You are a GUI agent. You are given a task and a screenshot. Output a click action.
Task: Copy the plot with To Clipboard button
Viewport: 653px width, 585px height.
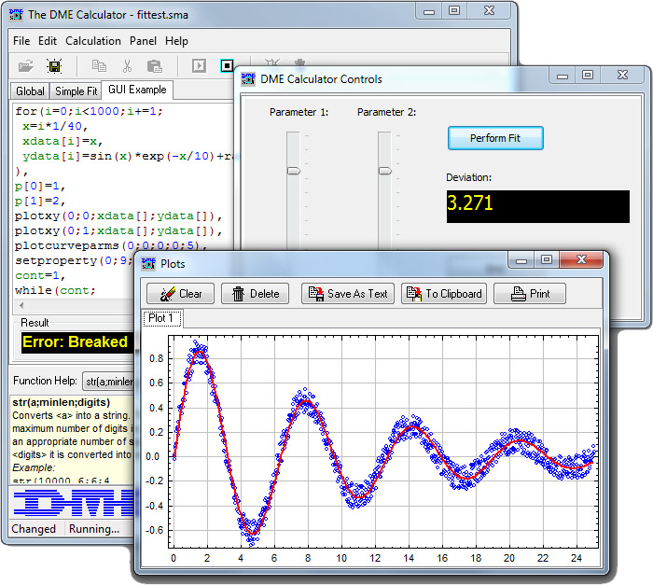tap(444, 293)
